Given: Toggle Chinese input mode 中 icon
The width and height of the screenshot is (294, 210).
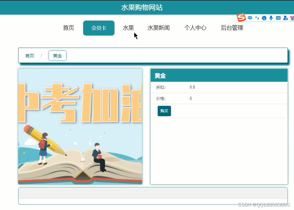Looking at the screenshot, I should pyautogui.click(x=250, y=18).
